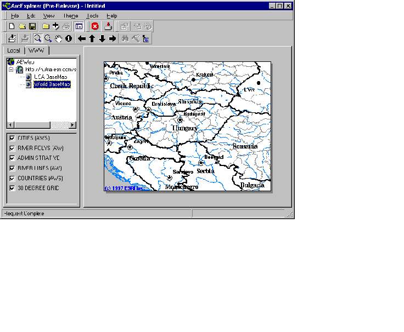Pan the map up with arrow

click(x=92, y=38)
